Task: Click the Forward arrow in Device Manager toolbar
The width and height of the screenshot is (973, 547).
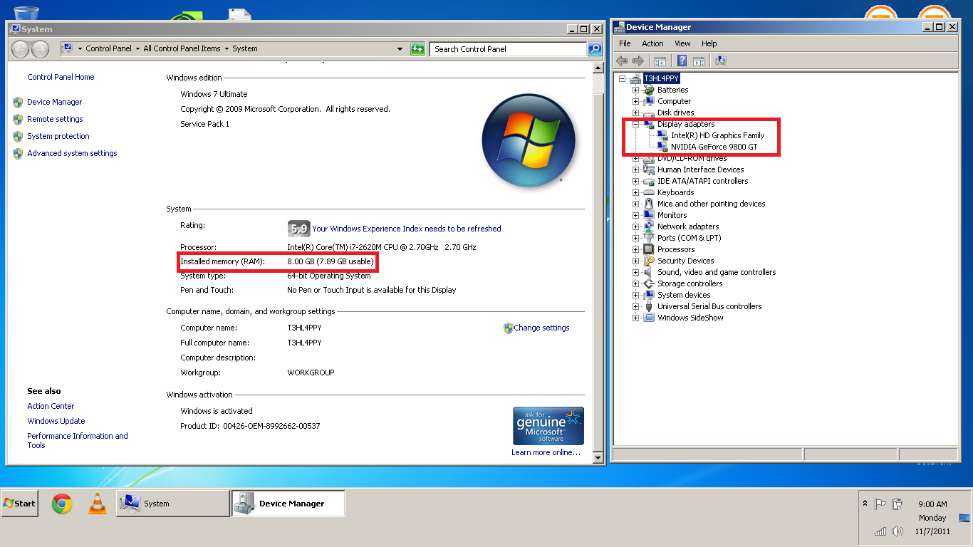Action: click(638, 61)
